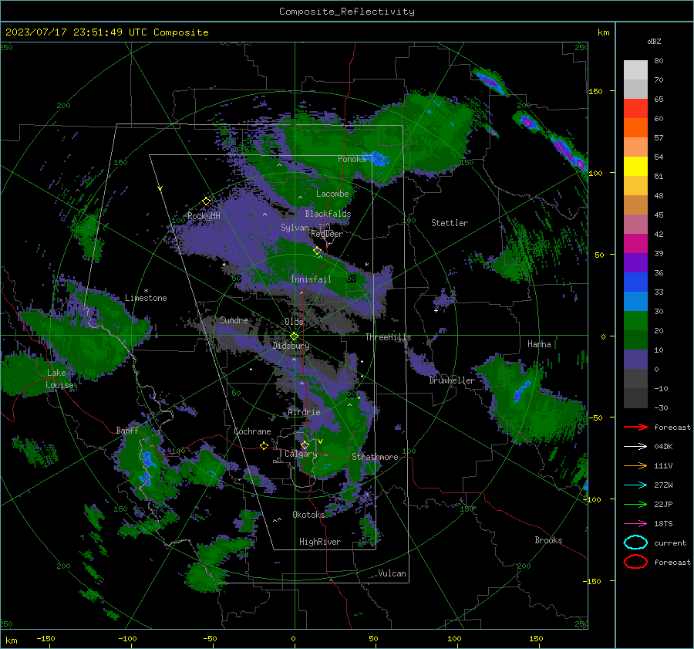Click the Lake Louise label
Image resolution: width=694 pixels, height=649 pixels.
click(x=59, y=379)
